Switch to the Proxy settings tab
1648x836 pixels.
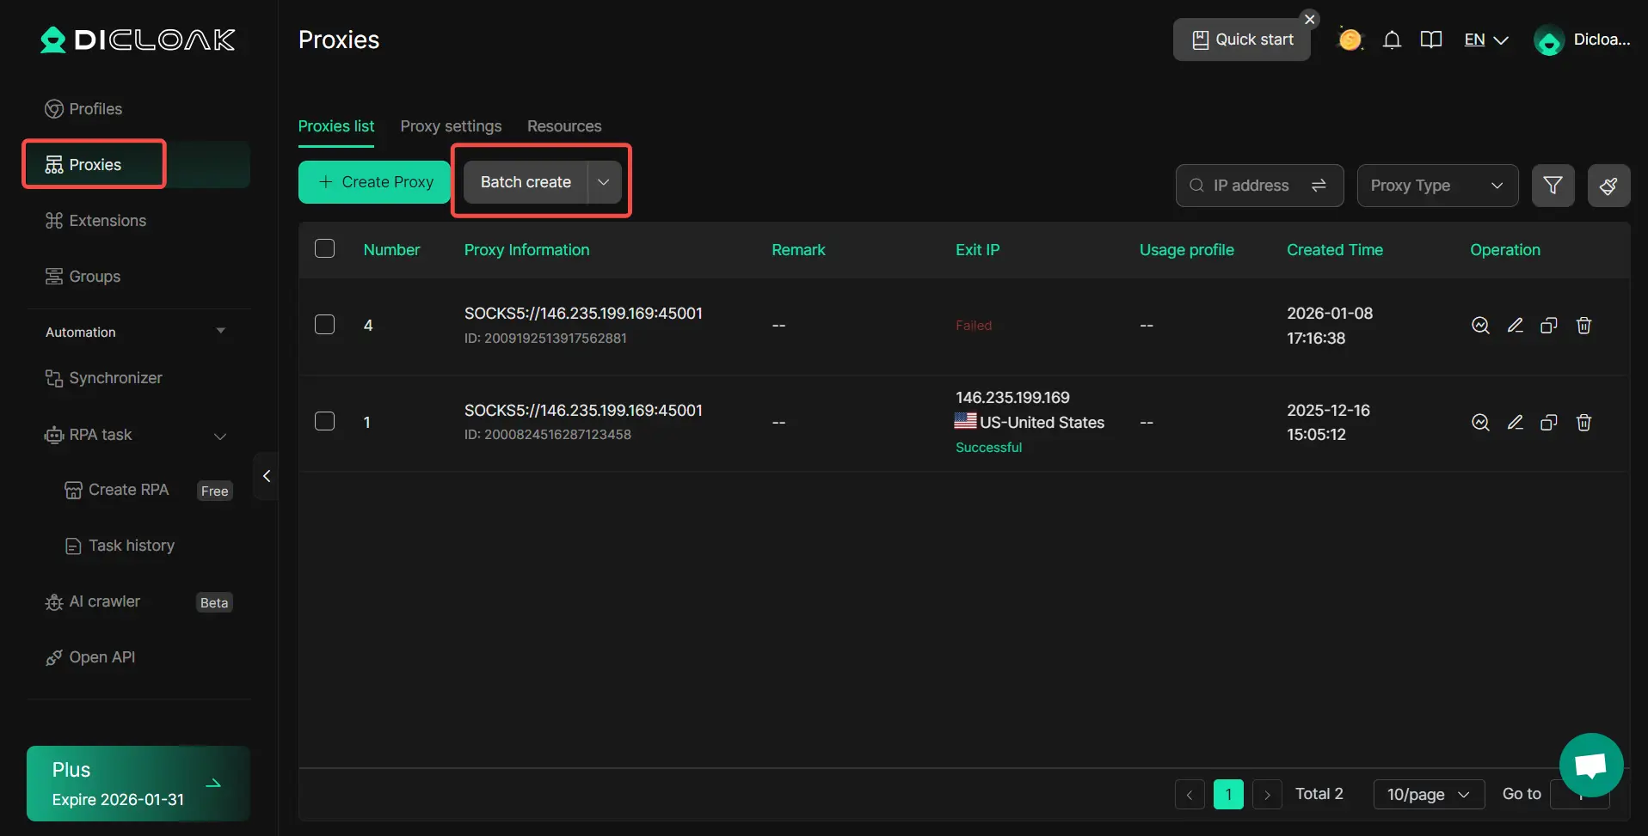451,126
